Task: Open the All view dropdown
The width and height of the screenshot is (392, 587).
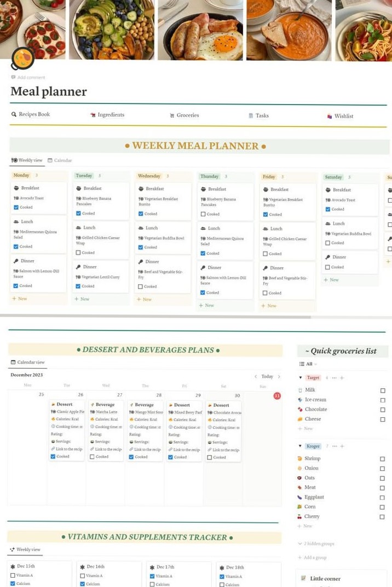Action: coord(308,364)
